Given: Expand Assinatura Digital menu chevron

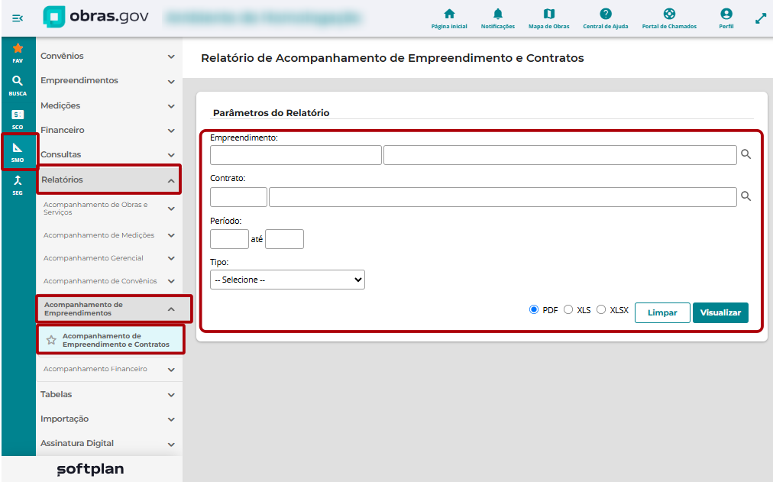Looking at the screenshot, I should pos(171,444).
